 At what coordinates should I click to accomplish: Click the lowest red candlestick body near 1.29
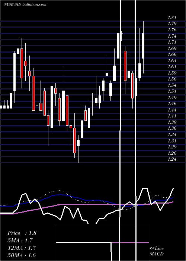pyautogui.click(x=74, y=141)
